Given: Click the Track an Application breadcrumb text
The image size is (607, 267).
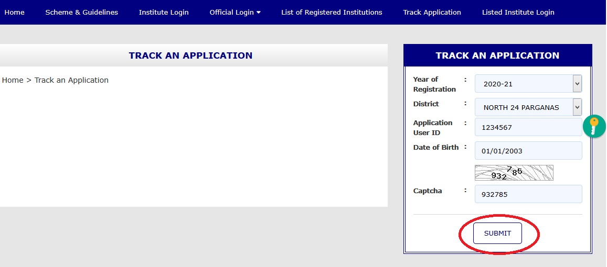Looking at the screenshot, I should pyautogui.click(x=71, y=80).
